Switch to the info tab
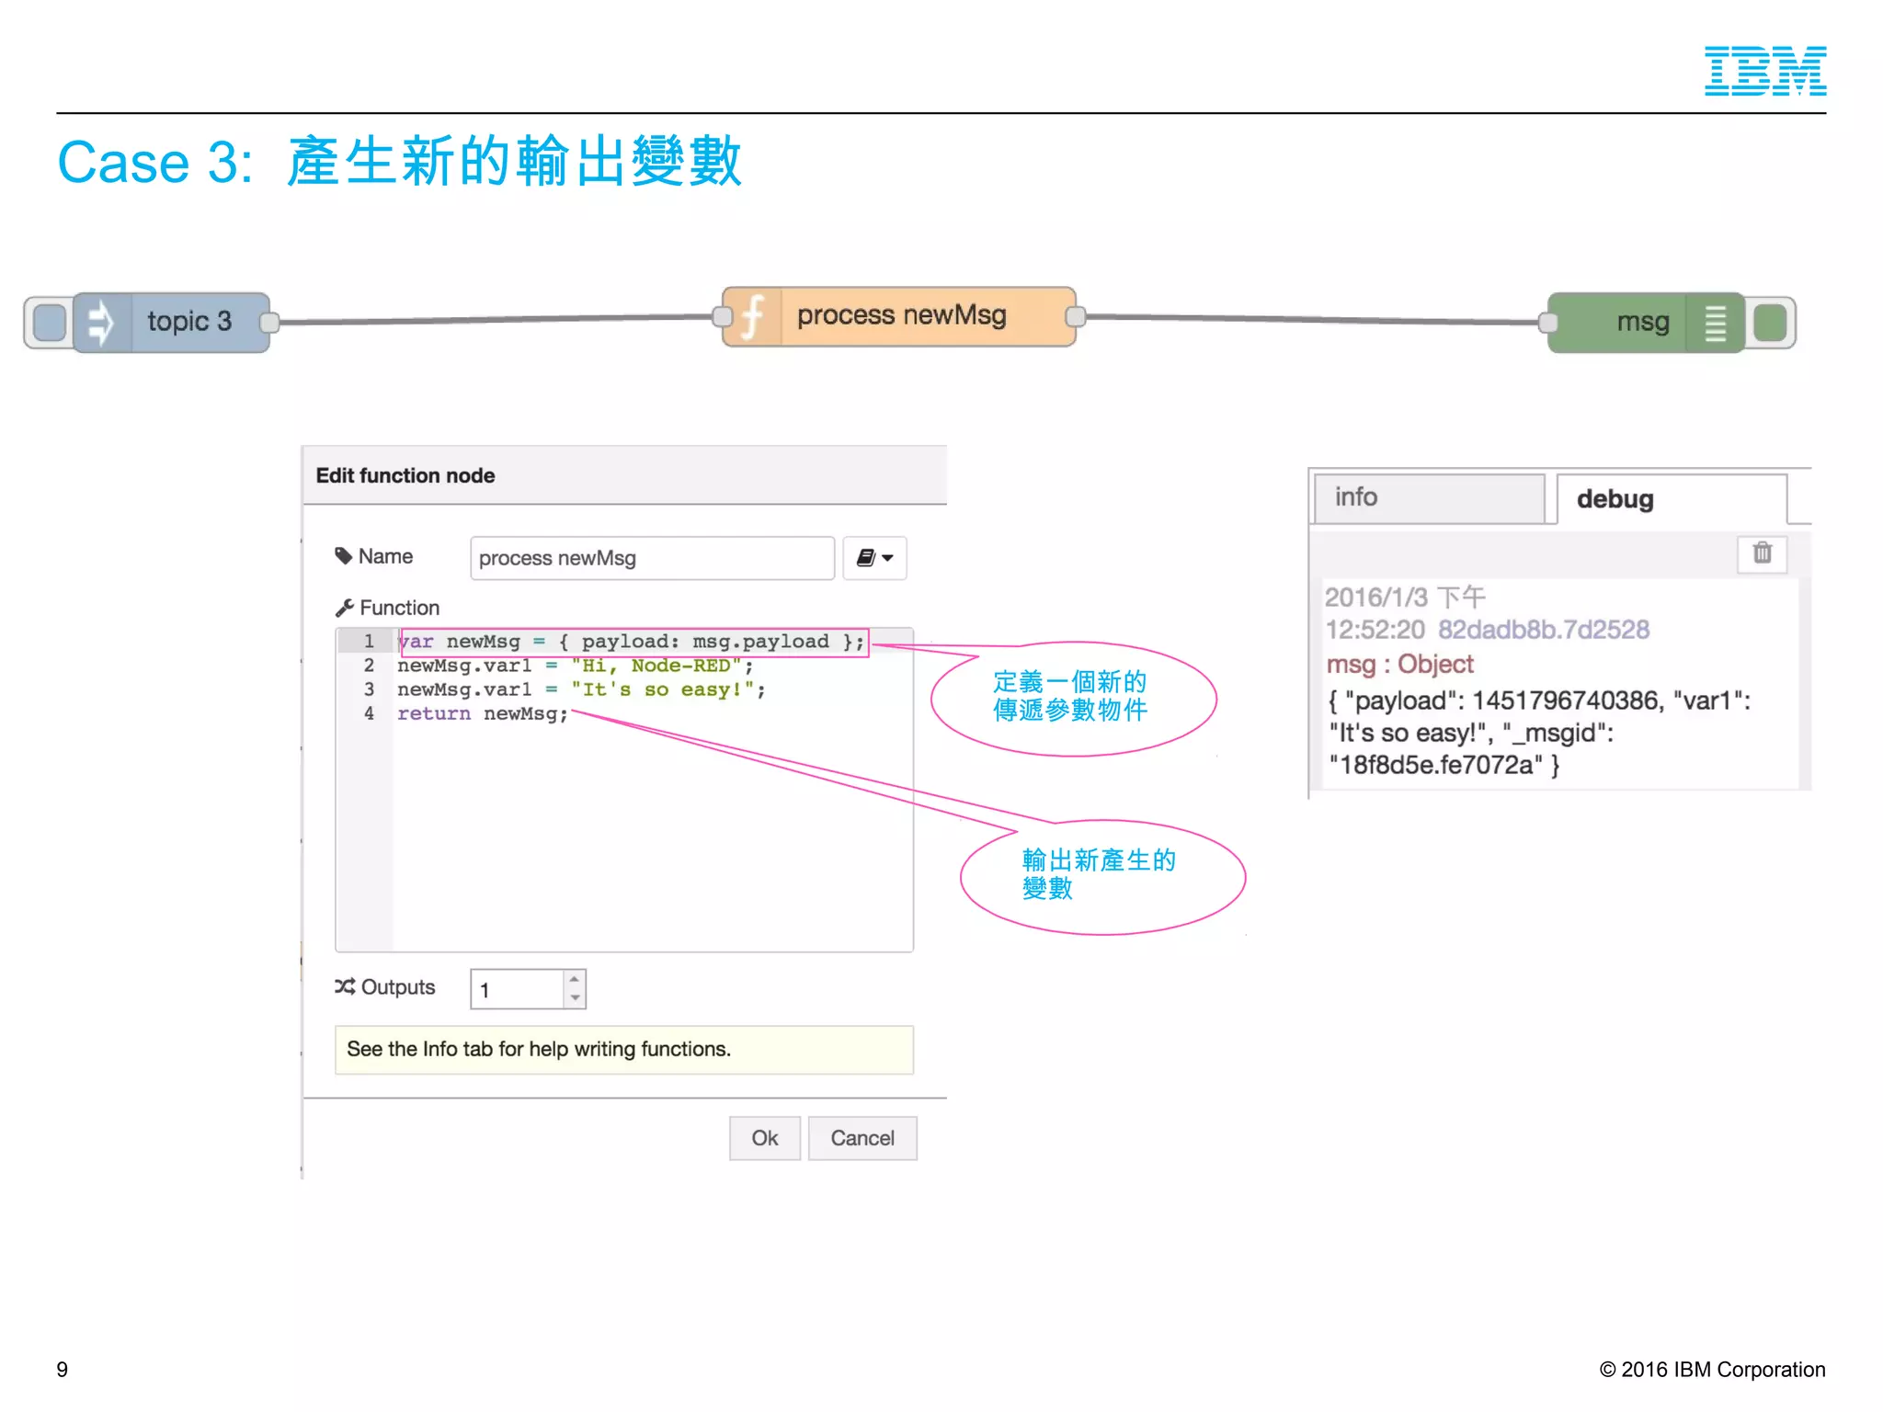 pos(1428,498)
